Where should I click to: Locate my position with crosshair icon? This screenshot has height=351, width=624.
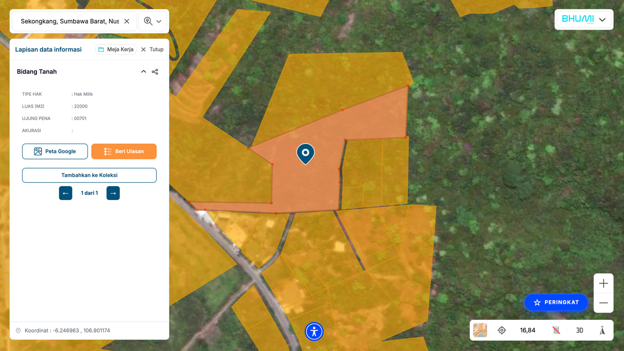click(x=502, y=330)
